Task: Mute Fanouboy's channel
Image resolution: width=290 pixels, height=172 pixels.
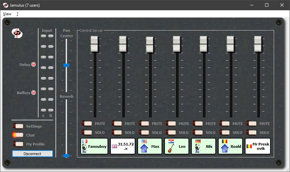Action: 87,123
